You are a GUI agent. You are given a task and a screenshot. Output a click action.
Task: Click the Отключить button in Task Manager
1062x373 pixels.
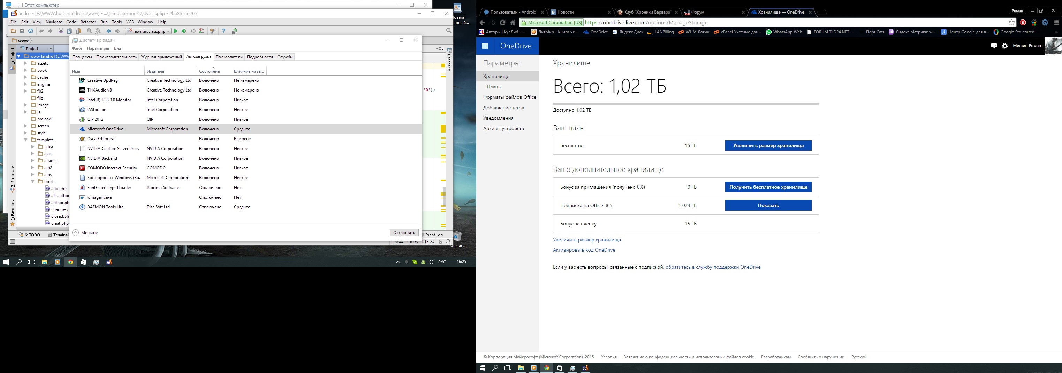[x=404, y=233]
